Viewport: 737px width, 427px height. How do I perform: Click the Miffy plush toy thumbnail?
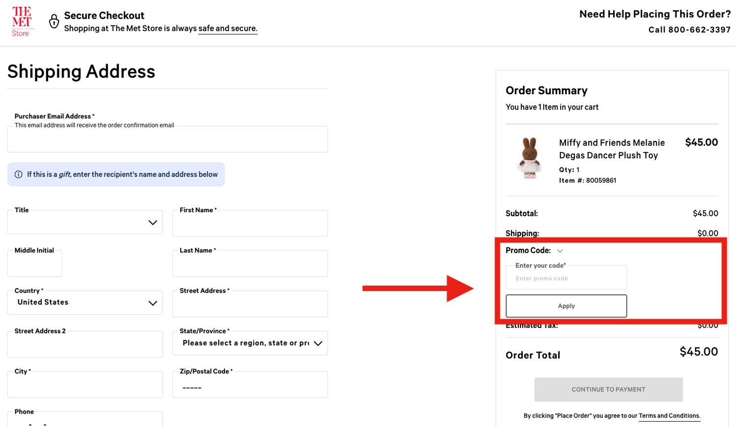click(529, 158)
